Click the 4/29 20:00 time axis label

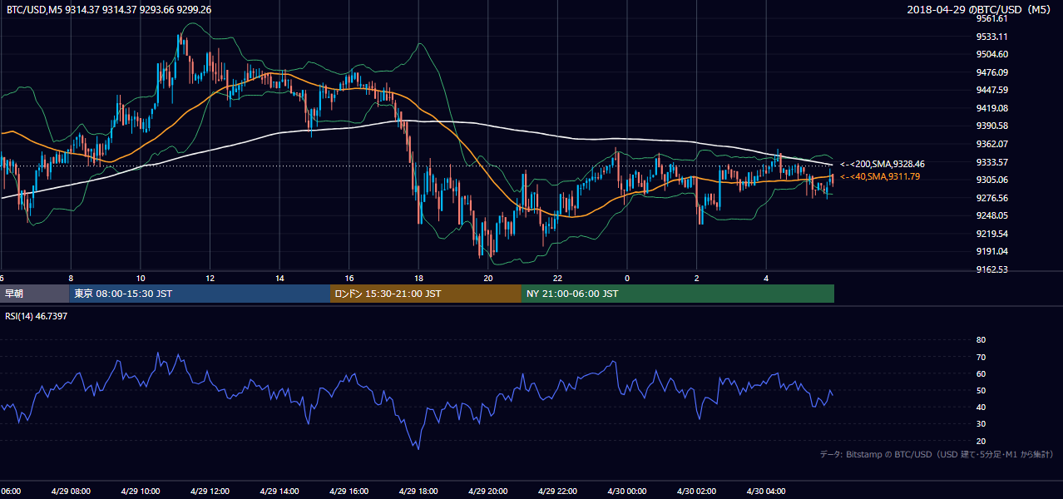click(487, 491)
